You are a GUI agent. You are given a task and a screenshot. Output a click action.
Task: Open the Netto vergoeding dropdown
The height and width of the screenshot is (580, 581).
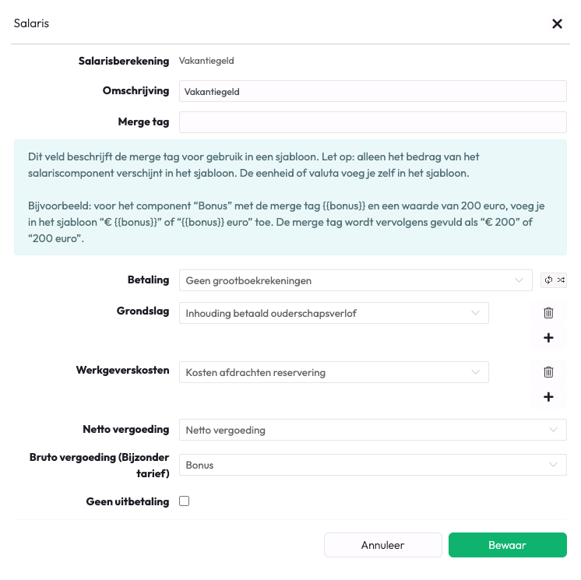tap(372, 430)
